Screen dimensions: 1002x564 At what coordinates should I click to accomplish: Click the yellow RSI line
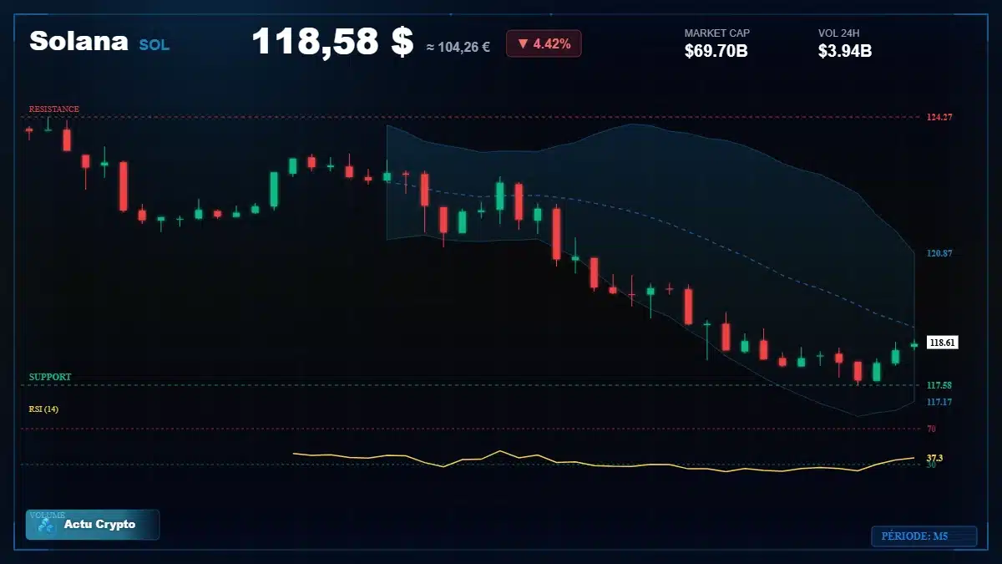click(x=604, y=462)
